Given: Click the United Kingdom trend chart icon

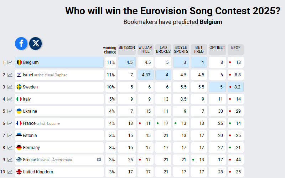Looking at the screenshot, I should (10, 172).
